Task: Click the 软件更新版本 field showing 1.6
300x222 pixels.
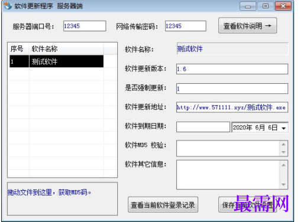Action: tap(232, 69)
